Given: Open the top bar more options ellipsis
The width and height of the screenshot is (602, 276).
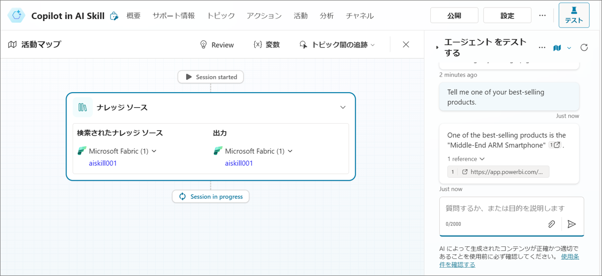Looking at the screenshot, I should pos(542,16).
